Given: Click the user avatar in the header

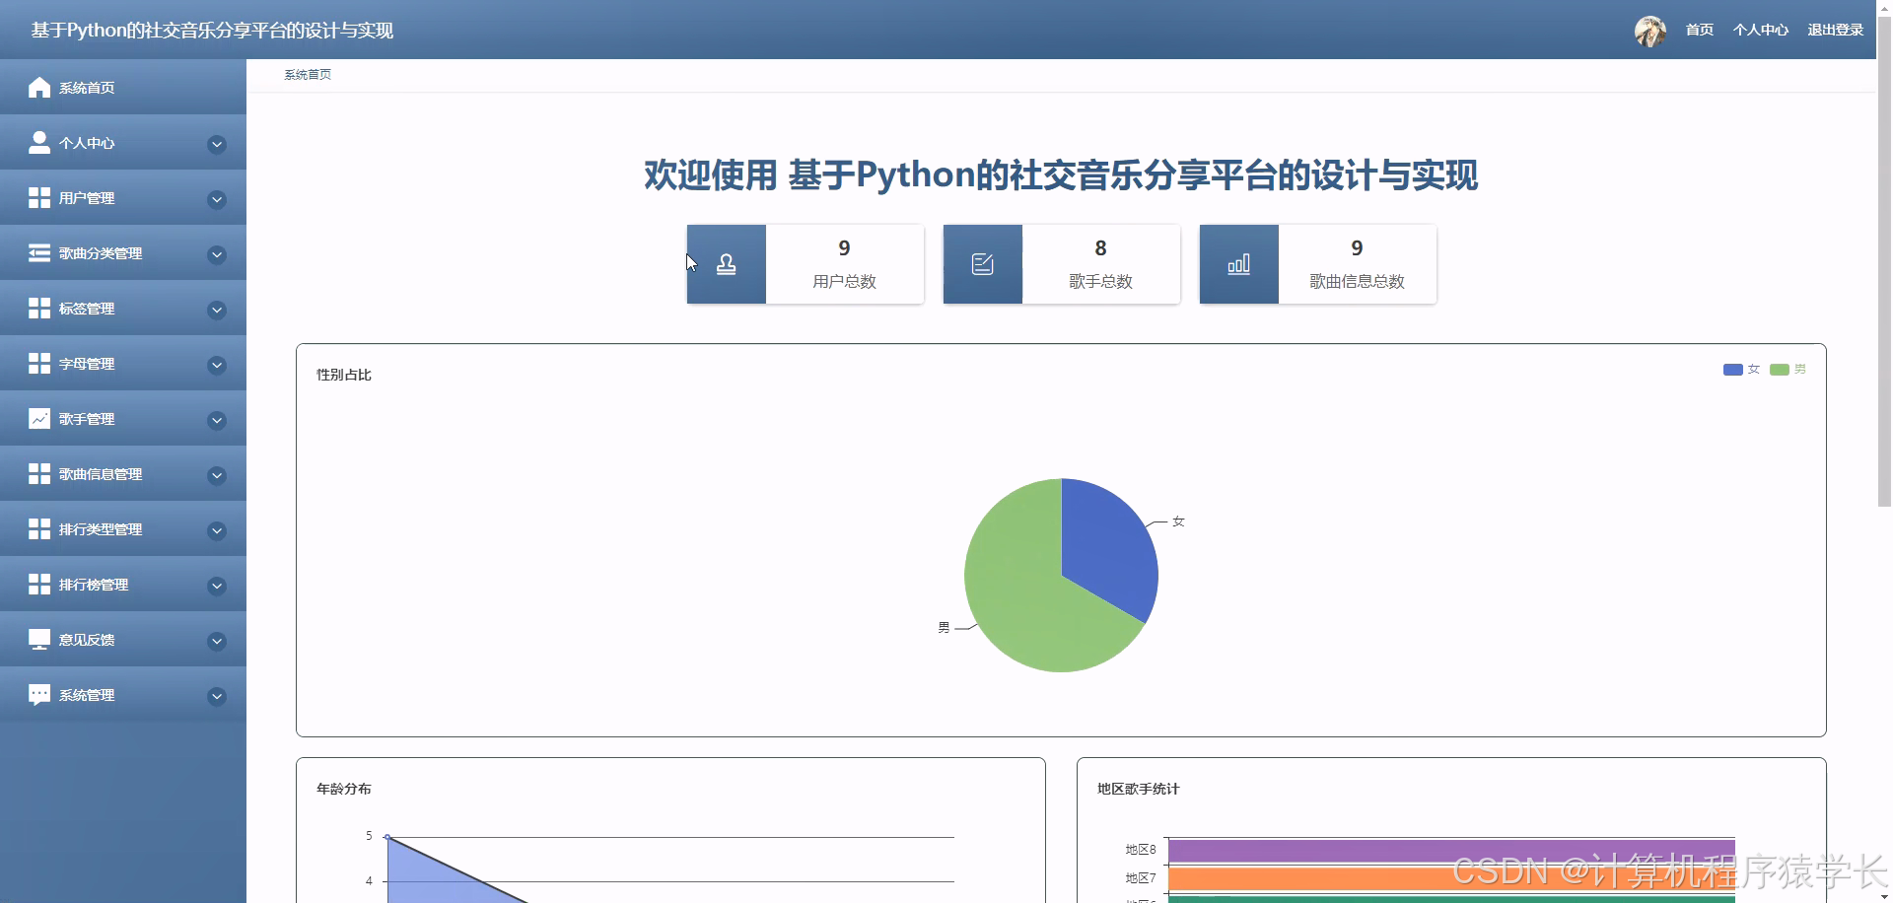Looking at the screenshot, I should click(x=1650, y=31).
